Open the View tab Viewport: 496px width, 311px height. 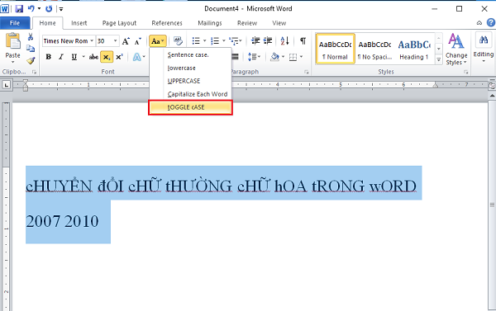[279, 23]
